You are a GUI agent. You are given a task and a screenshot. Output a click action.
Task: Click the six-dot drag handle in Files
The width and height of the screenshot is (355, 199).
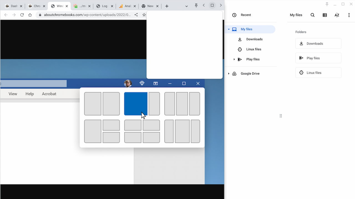pyautogui.click(x=281, y=116)
